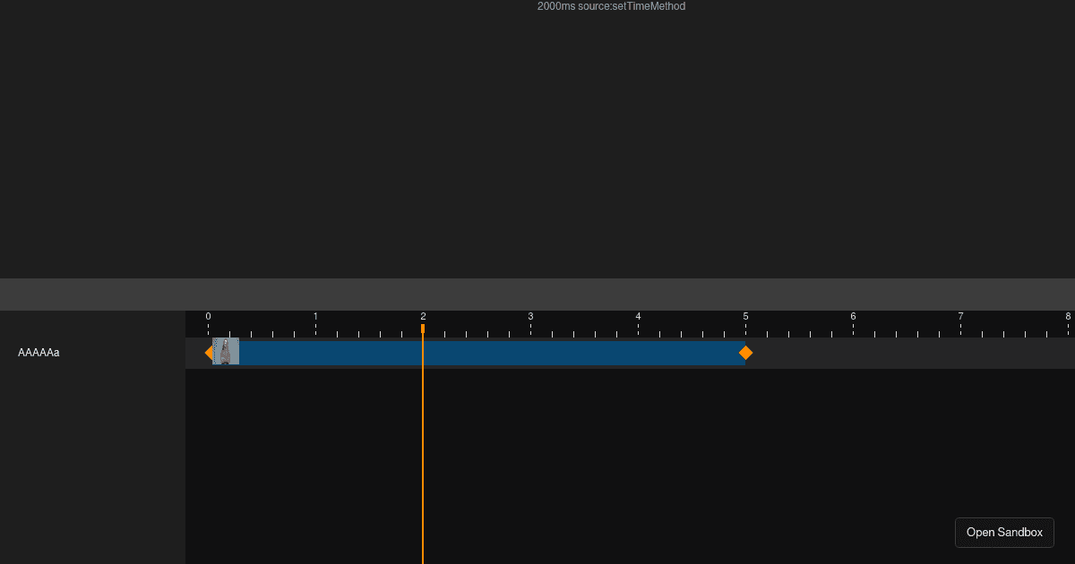Select the left orange keyframe diamond

(209, 353)
